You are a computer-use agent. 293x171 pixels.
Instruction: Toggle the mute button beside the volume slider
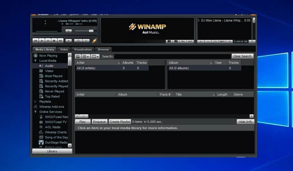pos(69,31)
